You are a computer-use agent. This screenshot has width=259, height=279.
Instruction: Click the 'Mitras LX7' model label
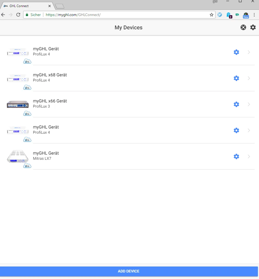point(42,158)
